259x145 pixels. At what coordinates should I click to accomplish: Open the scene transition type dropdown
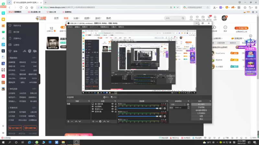click(x=178, y=104)
